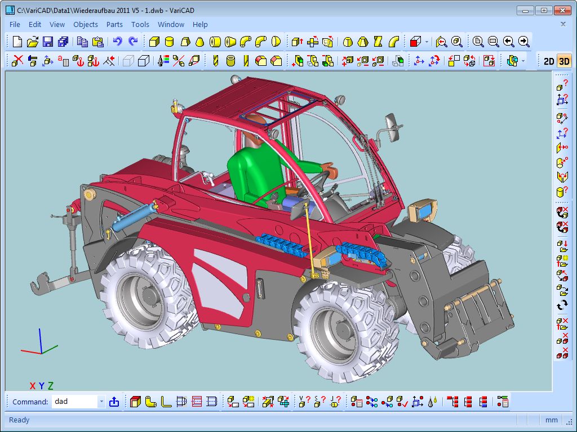Toggle the mm units indicator in status bar

551,420
